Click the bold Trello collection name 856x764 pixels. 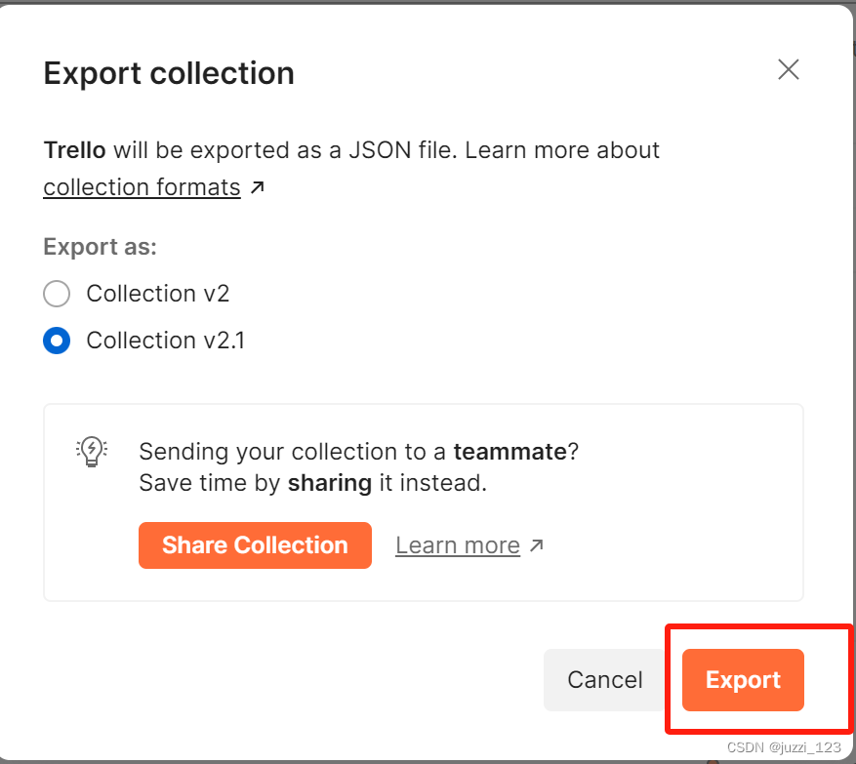[x=74, y=150]
